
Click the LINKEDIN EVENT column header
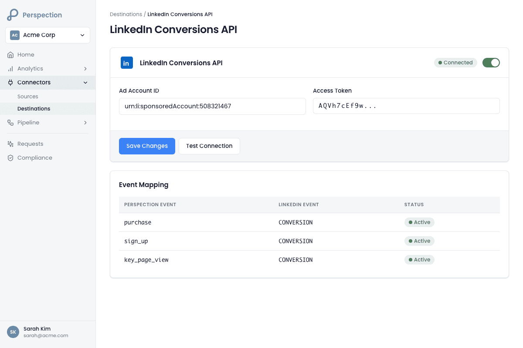299,204
